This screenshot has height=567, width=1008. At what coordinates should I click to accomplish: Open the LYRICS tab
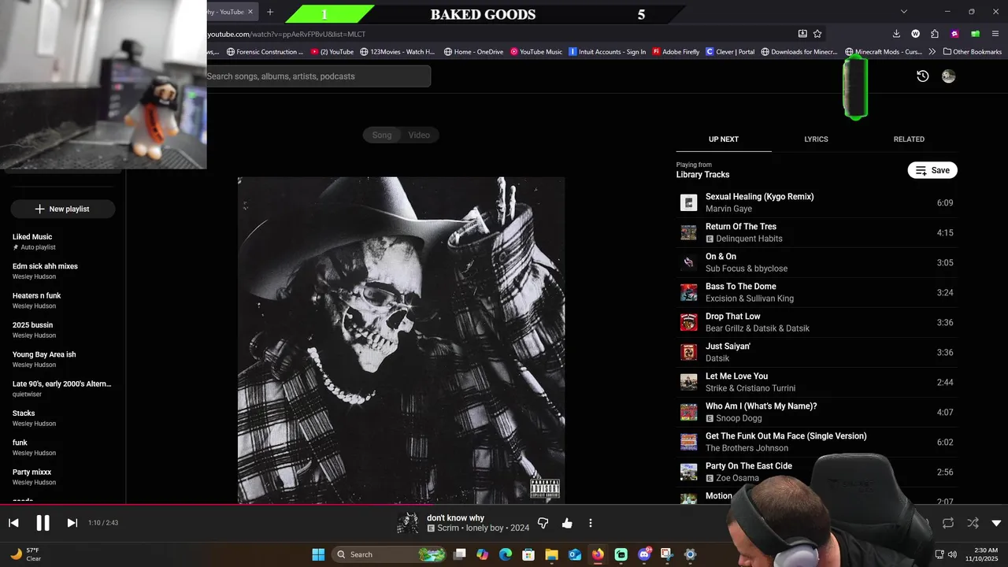(816, 139)
